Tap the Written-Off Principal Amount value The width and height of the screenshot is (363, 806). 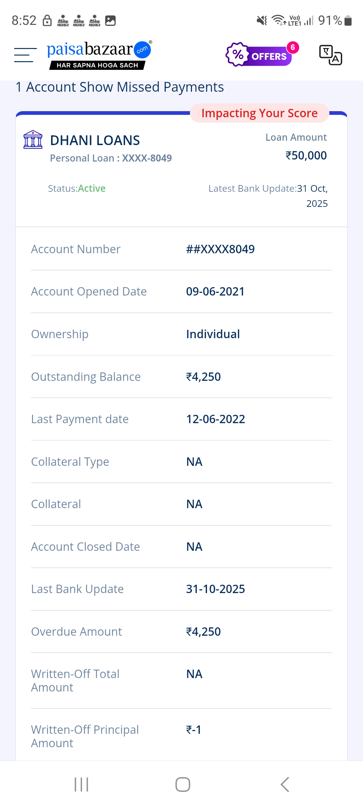click(194, 730)
